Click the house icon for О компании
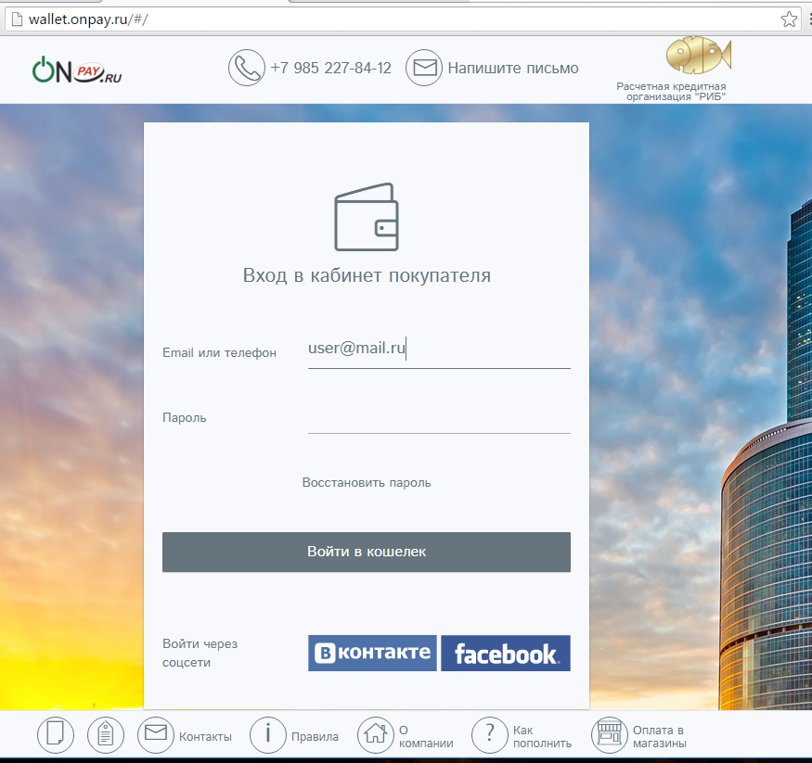This screenshot has height=763, width=812. [x=376, y=735]
